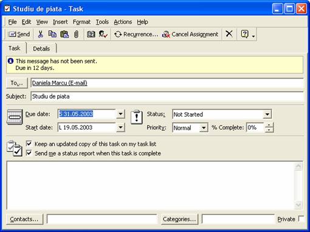Image resolution: width=310 pixels, height=232 pixels.
Task: Maximize the Task window
Action: click(x=289, y=9)
